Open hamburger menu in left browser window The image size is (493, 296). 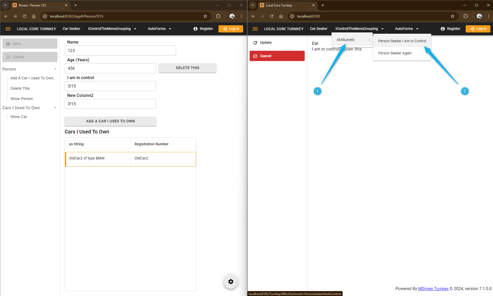[x=8, y=29]
